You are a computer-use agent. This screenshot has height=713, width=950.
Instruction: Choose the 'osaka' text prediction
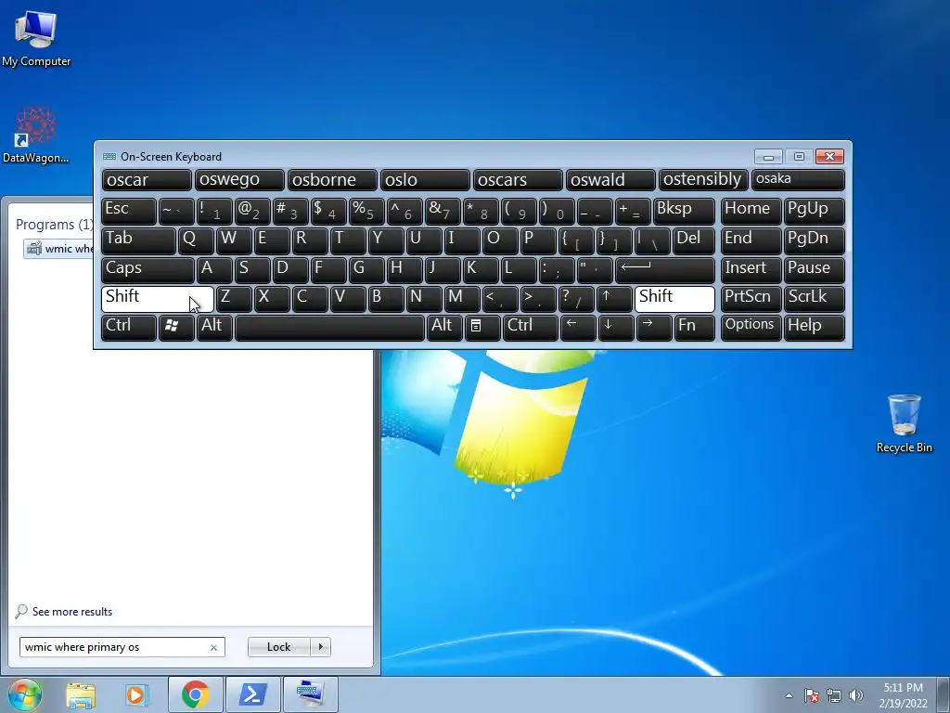click(798, 179)
